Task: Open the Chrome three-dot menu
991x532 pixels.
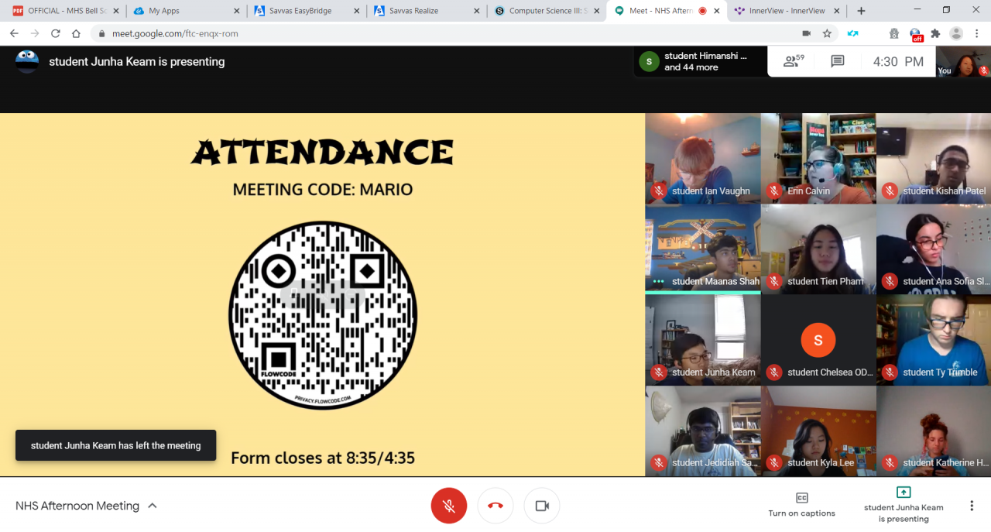Action: click(x=977, y=33)
